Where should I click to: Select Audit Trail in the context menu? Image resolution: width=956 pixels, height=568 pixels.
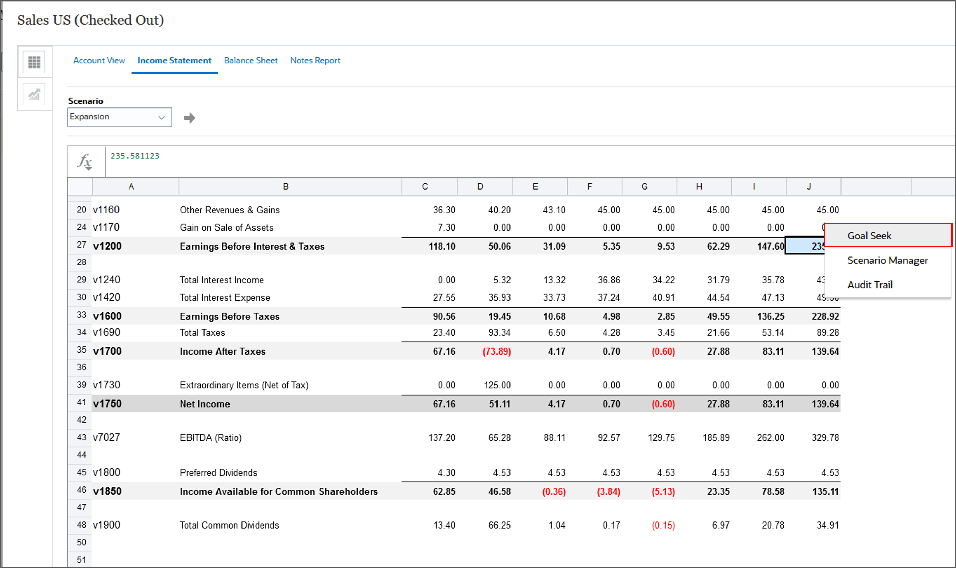pyautogui.click(x=869, y=285)
